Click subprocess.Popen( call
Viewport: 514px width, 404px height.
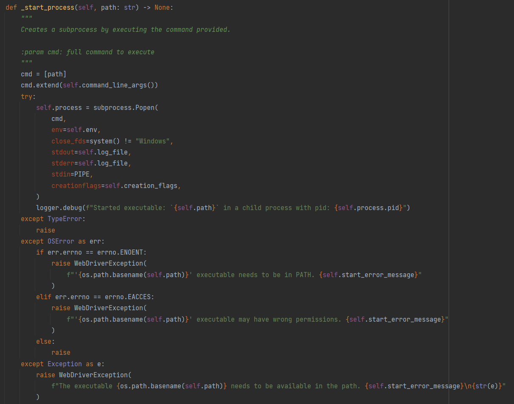pyautogui.click(x=126, y=108)
